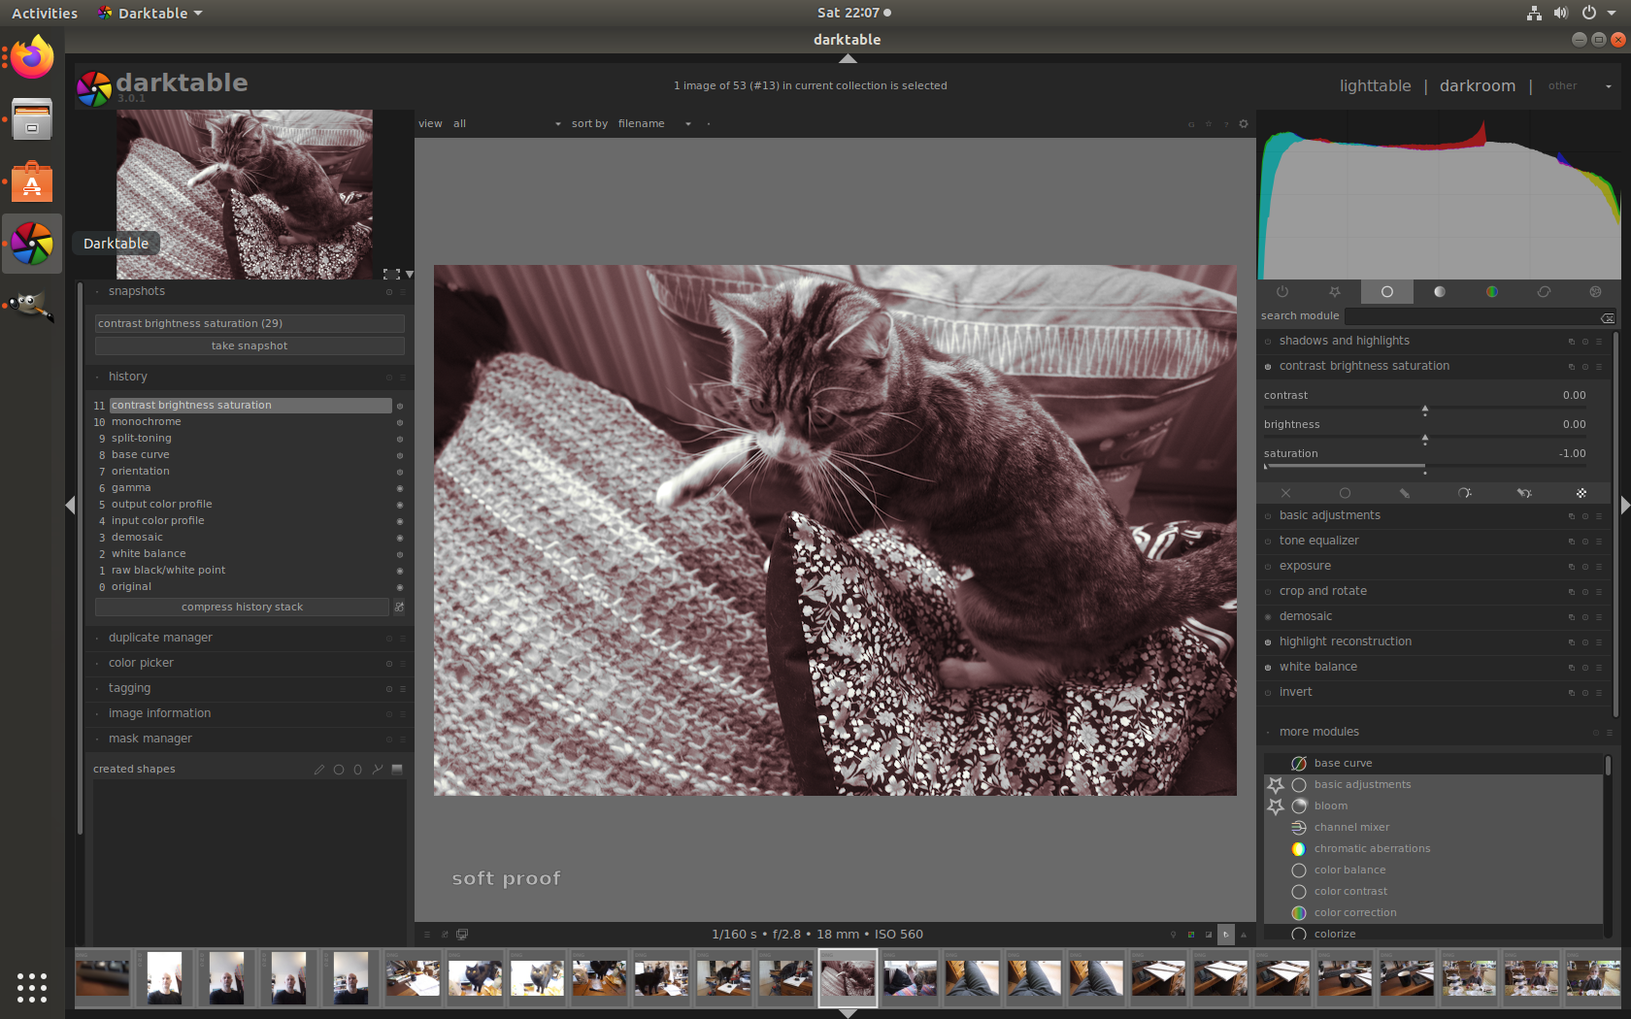Select the effects modules group icon
The height and width of the screenshot is (1019, 1631).
coord(1595,292)
